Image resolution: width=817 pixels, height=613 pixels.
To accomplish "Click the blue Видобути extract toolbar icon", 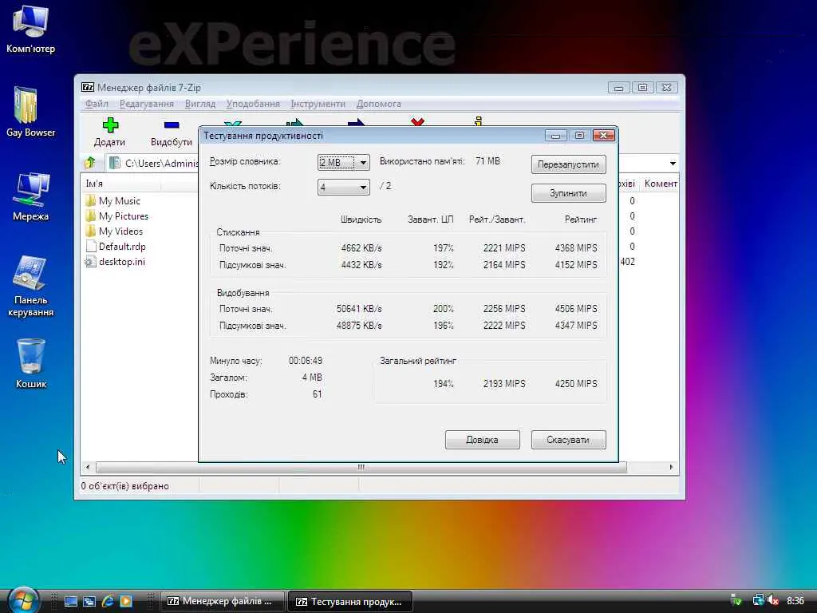I will (x=172, y=125).
